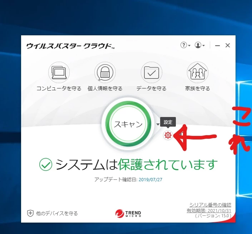252x234 pixels.
Task: Click the 家族を守る label text
Action: point(198,88)
